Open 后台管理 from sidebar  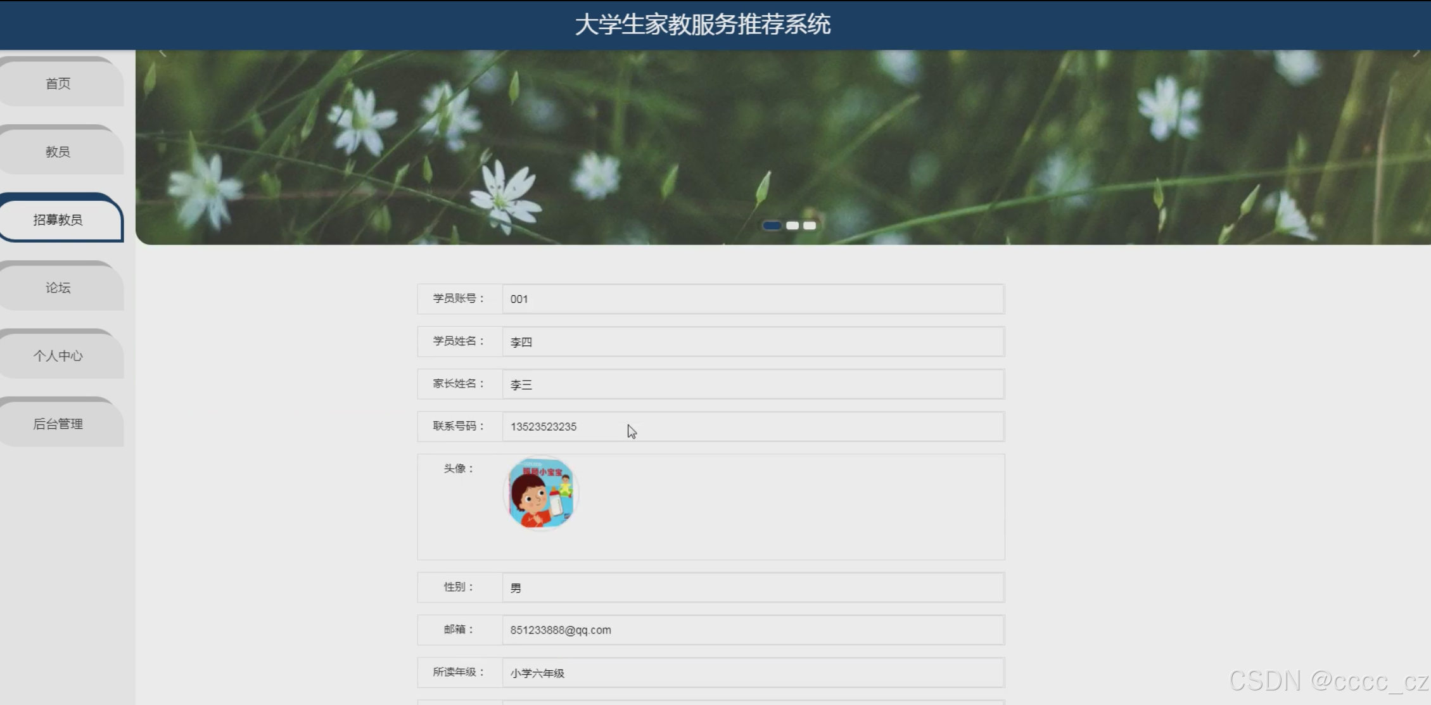pyautogui.click(x=58, y=424)
